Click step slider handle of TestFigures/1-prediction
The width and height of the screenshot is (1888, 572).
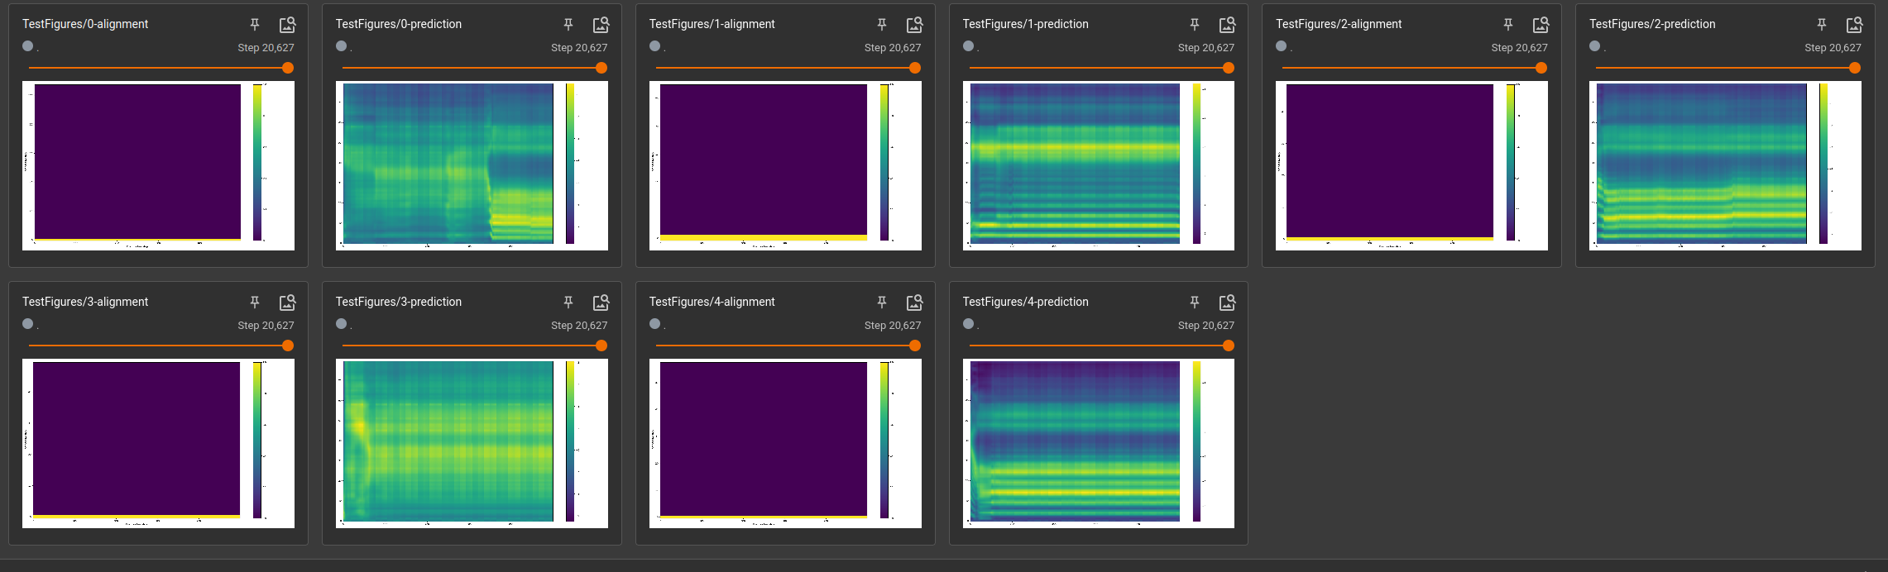tap(1229, 68)
